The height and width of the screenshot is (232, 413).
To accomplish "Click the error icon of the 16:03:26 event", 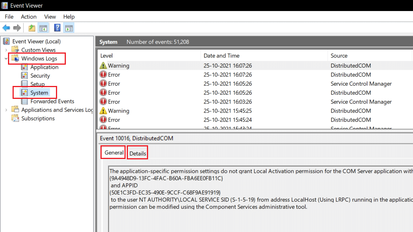I will (103, 102).
